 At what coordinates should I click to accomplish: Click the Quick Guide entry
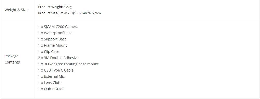pos(51,89)
